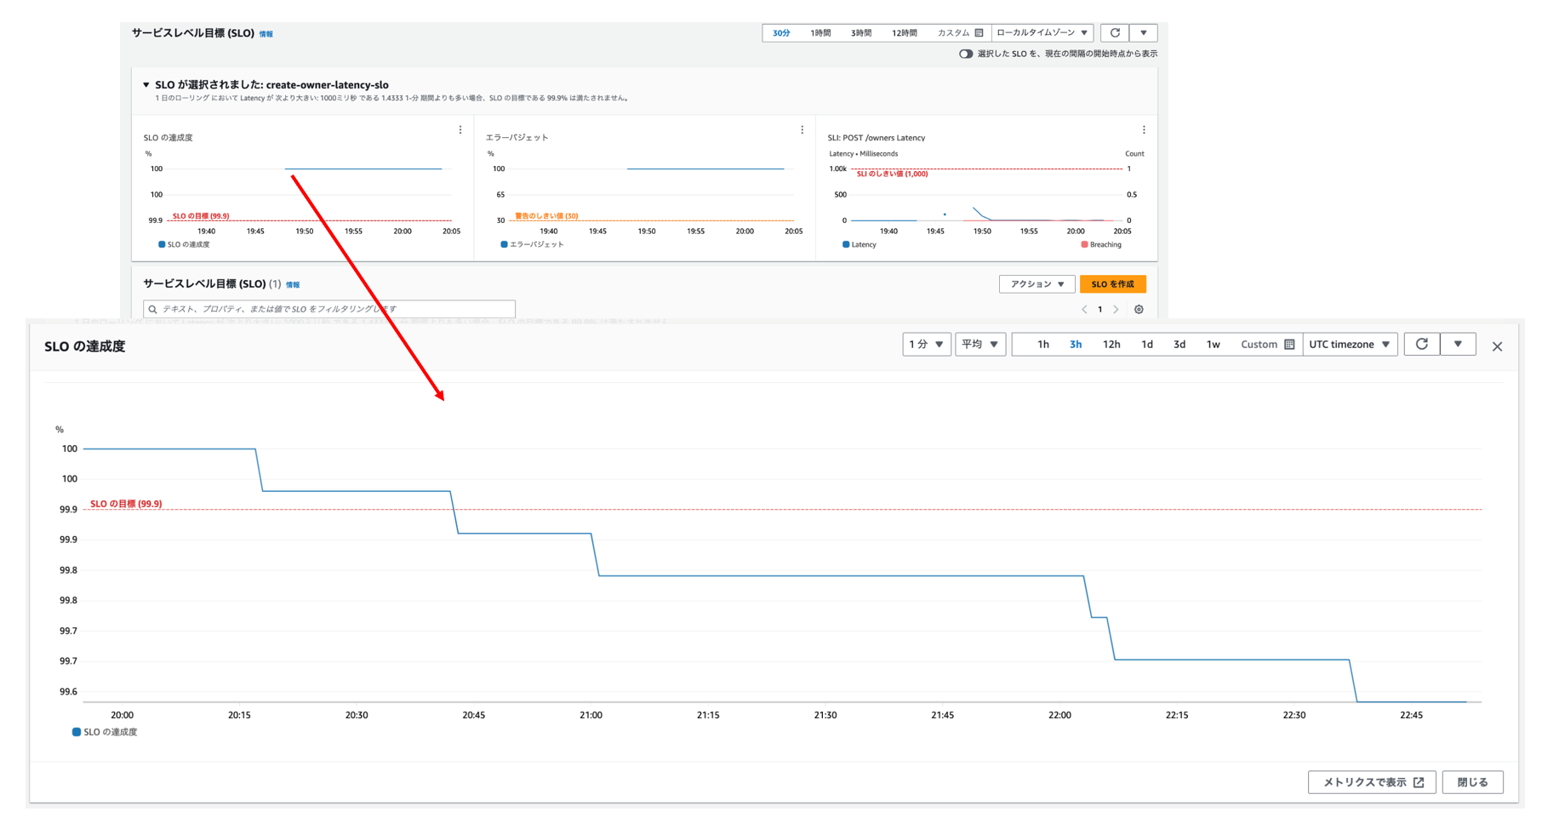Screen dimensions: 1542x823
Task: Toggle showing selected SLO from interval start
Action: (x=966, y=54)
